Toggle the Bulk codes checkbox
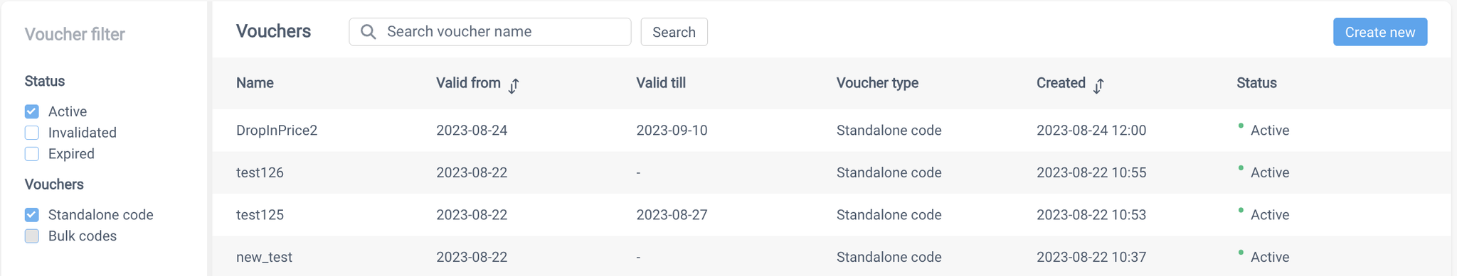This screenshot has height=276, width=1457. (32, 236)
